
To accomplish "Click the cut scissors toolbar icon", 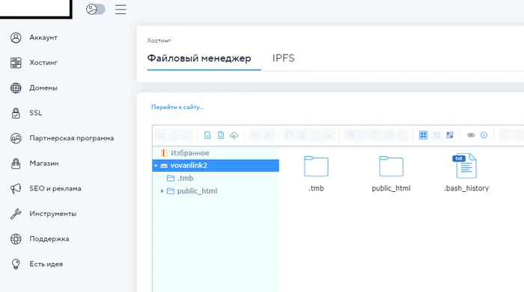I will pyautogui.click(x=302, y=135).
